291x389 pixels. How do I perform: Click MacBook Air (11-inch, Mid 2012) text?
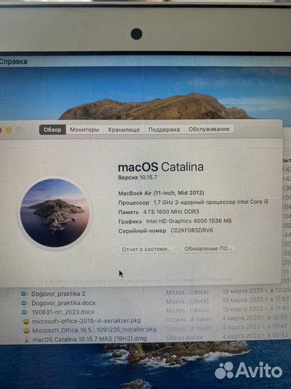(x=161, y=193)
